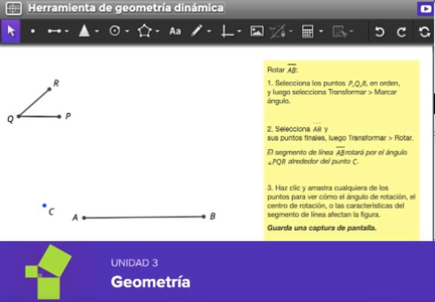Activate the Aa text tool

tap(175, 32)
